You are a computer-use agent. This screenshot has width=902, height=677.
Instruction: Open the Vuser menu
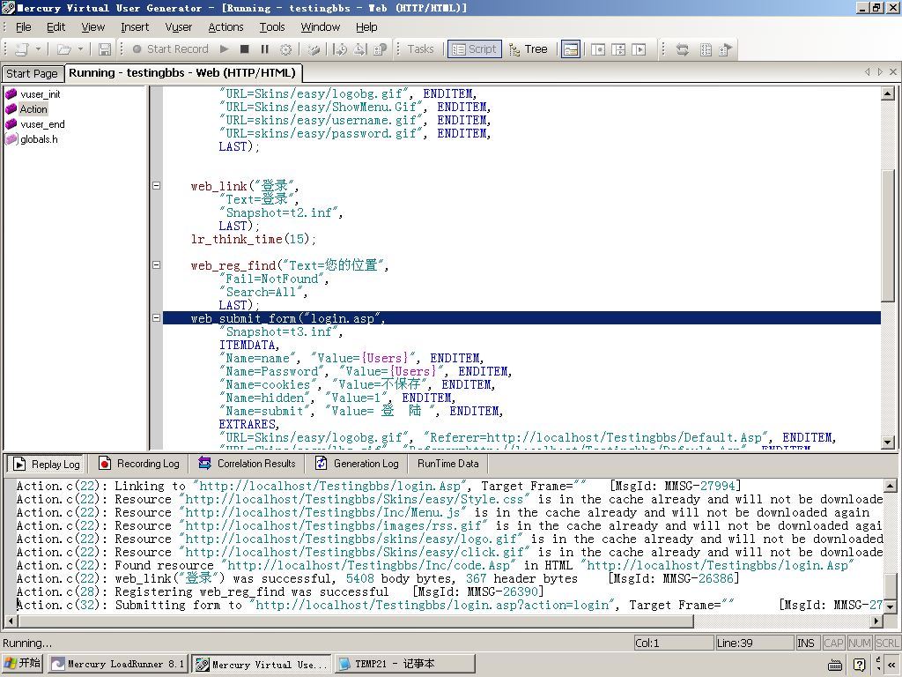point(178,27)
